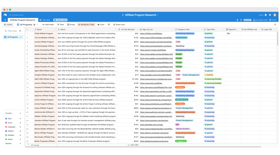Open view settings gear near Find a view
The height and width of the screenshot is (155, 280).
click(x=20, y=31)
